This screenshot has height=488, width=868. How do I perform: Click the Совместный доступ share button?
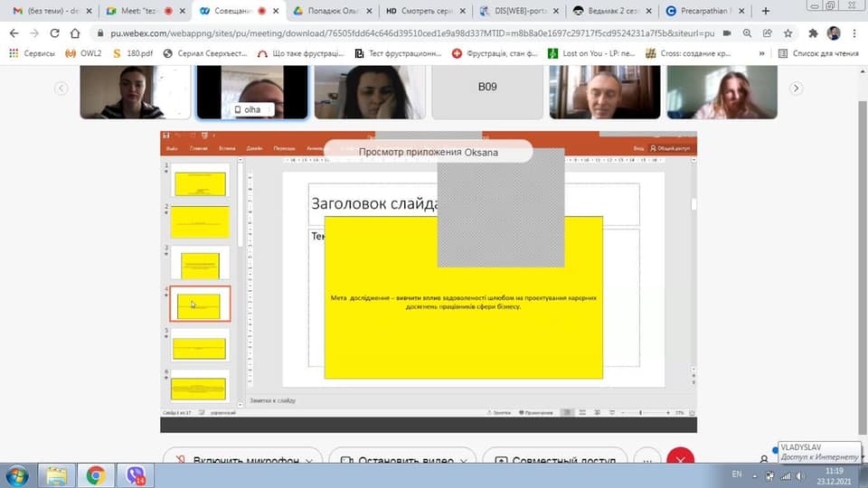[x=554, y=461]
